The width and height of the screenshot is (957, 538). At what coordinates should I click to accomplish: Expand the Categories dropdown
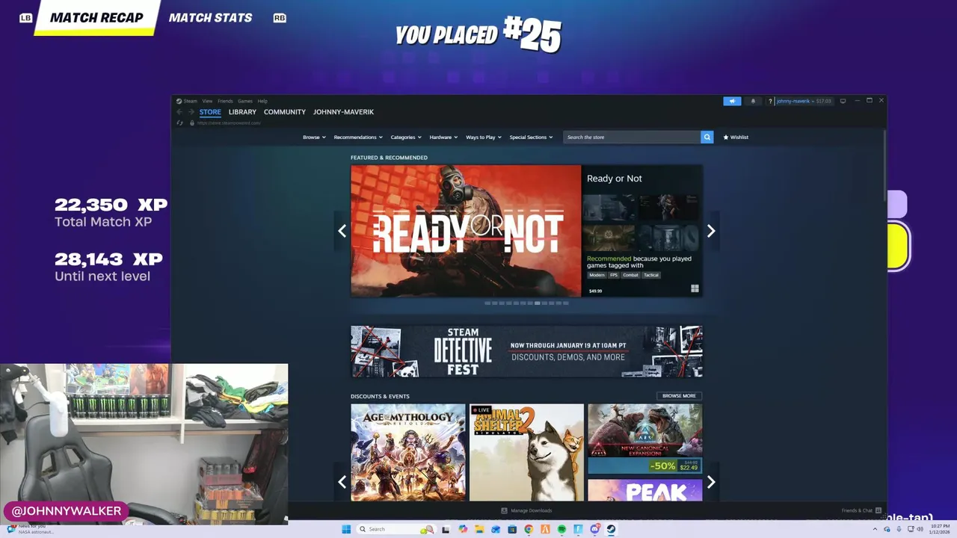[x=406, y=137]
